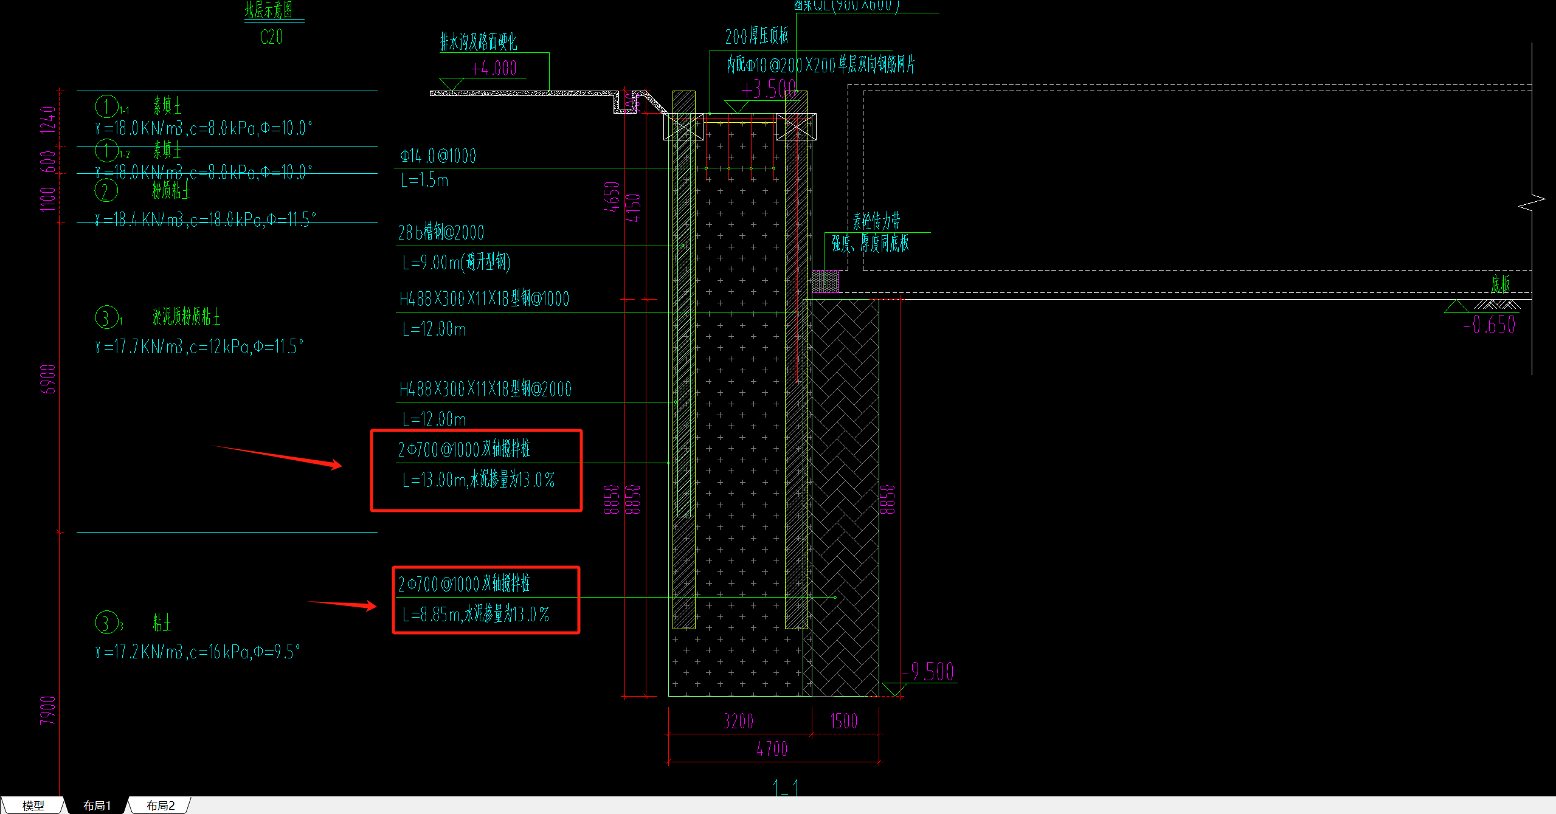Click the Φ14.0@1000 label
1556x814 pixels.
(x=438, y=156)
